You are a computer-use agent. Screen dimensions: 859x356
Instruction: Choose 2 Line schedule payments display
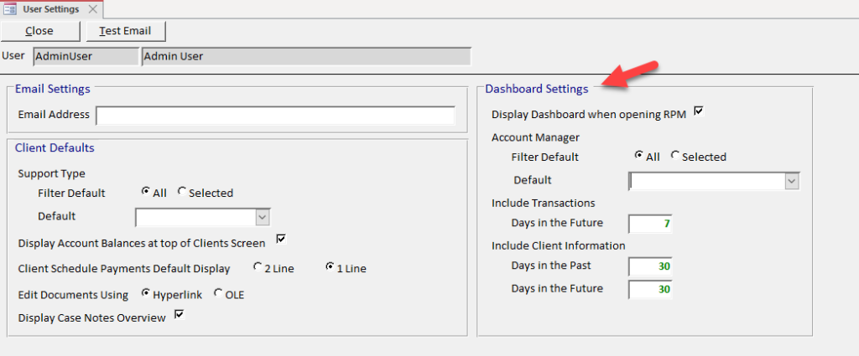tap(258, 267)
